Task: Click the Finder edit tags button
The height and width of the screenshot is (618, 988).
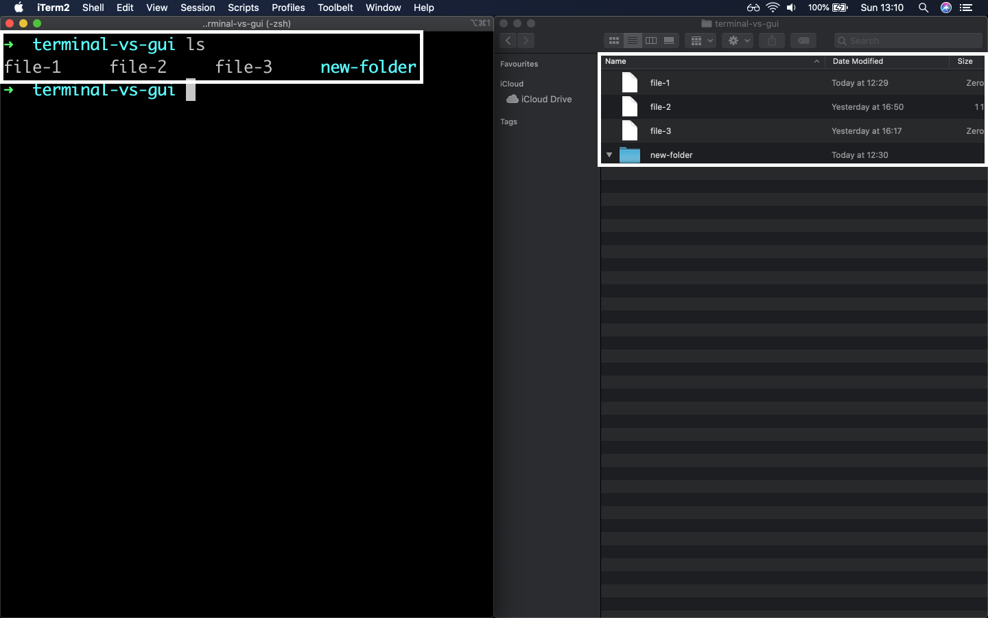Action: [803, 41]
